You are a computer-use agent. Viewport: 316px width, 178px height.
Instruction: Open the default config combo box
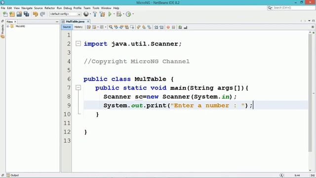(x=65, y=14)
